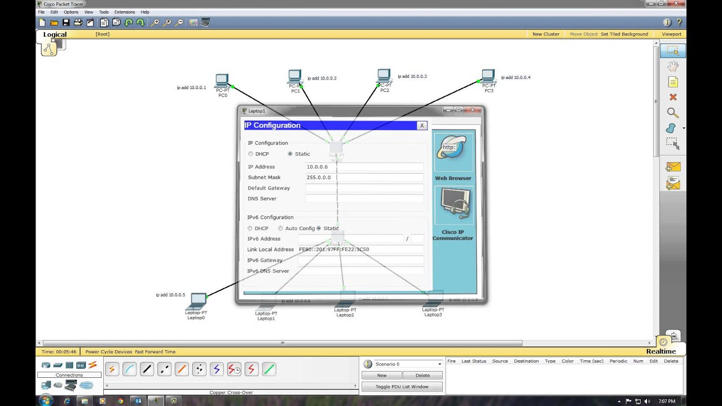Print the workspace using the printer icon
This screenshot has width=722, height=406.
(78, 23)
